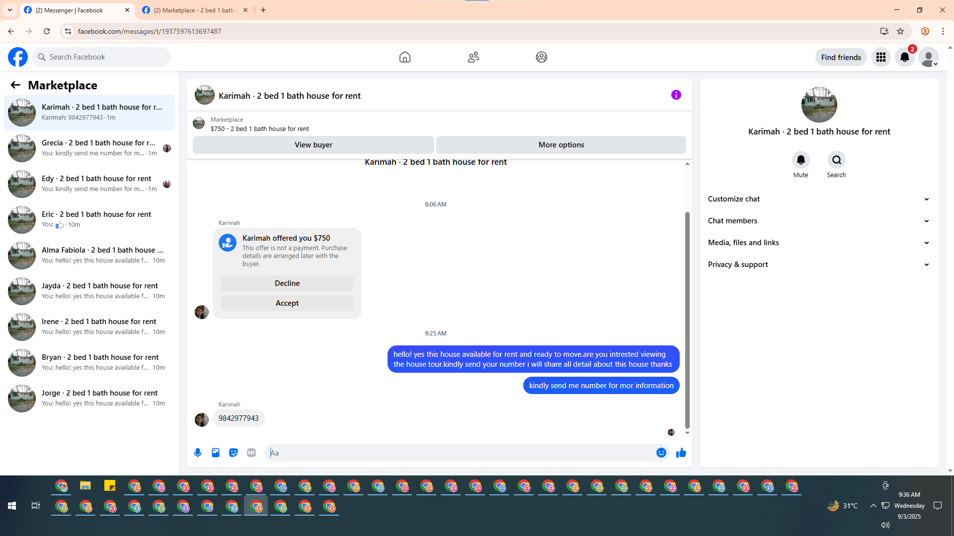The image size is (954, 536).
Task: Expand Privacy & support section
Action: pyautogui.click(x=819, y=265)
